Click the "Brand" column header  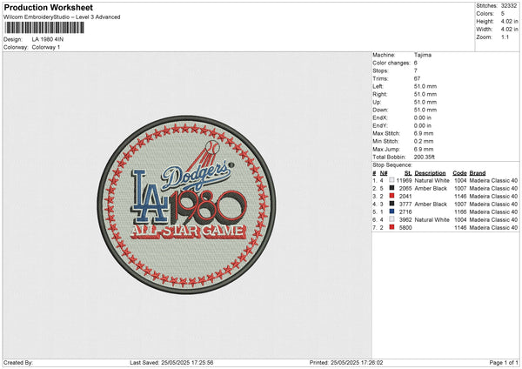tap(478, 173)
